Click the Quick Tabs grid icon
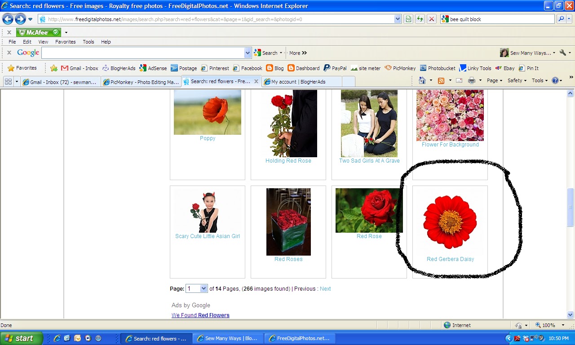Screen dimensions: 575x345 coord(8,81)
